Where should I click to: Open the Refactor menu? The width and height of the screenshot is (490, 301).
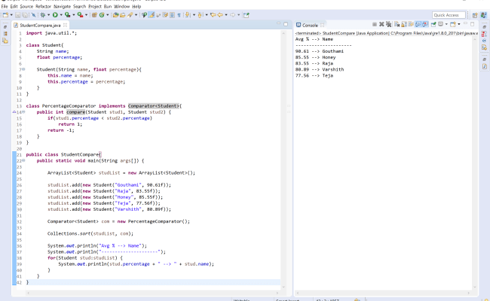(43, 6)
